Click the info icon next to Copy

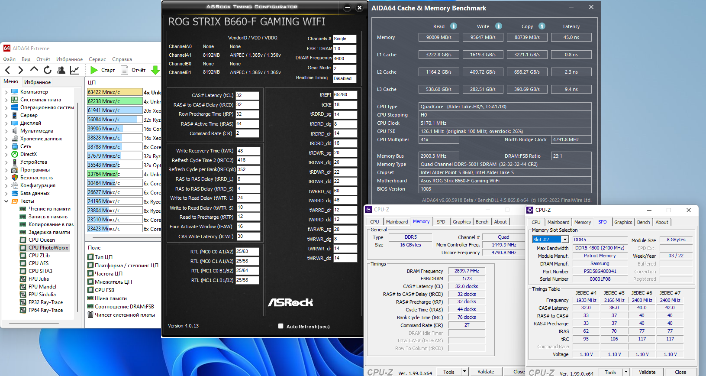click(542, 26)
